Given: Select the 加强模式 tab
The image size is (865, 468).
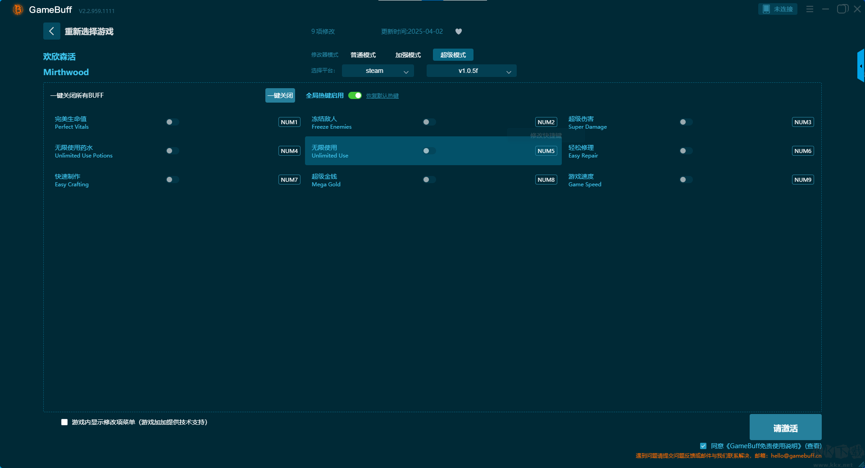Looking at the screenshot, I should pyautogui.click(x=408, y=55).
